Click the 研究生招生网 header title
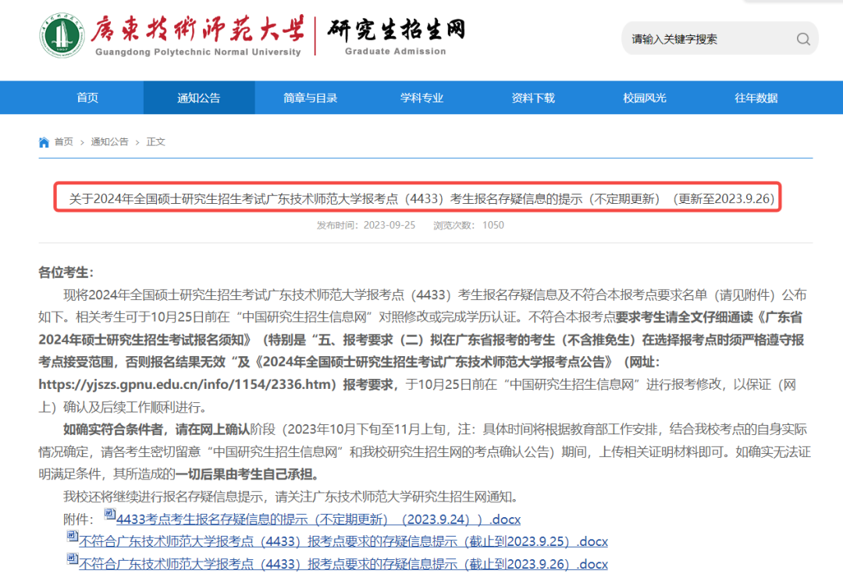843x578 pixels. pos(396,29)
